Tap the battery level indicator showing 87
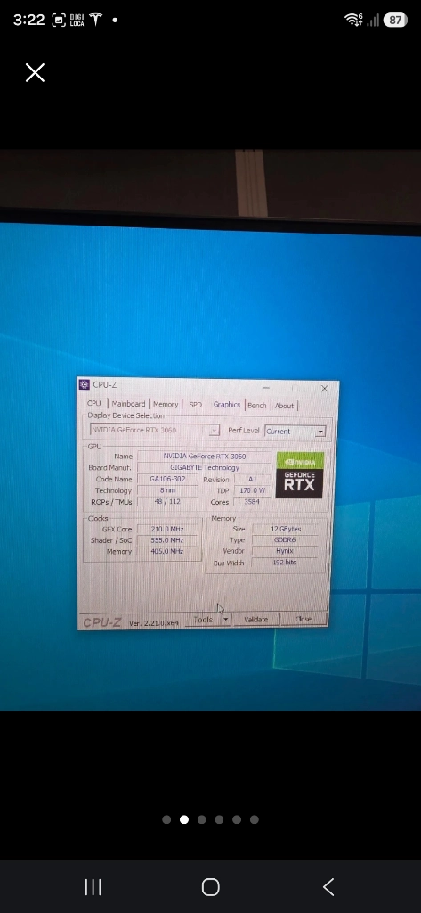Image resolution: width=421 pixels, height=913 pixels. point(395,20)
